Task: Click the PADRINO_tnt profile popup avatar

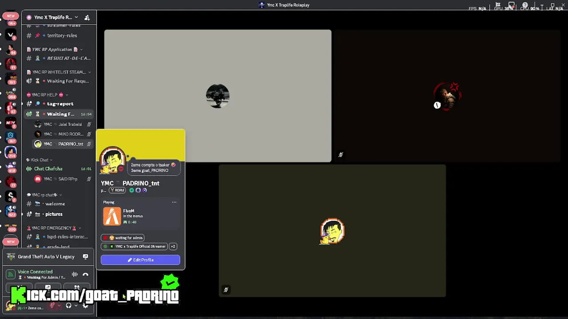Action: (x=112, y=160)
